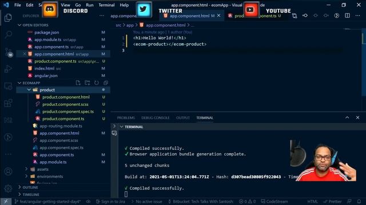Create a new folder in ECOMAPP
Viewport: 366px width, 205px height.
coord(87,83)
